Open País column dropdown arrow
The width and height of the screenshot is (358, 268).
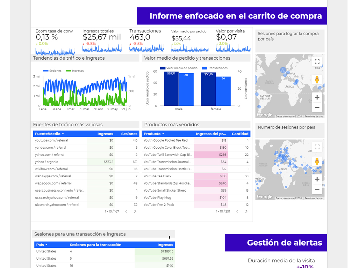46,245
